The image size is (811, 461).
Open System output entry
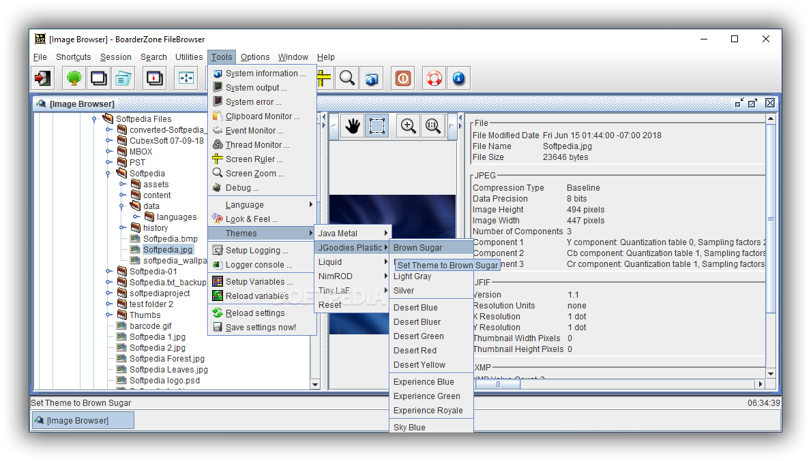pyautogui.click(x=262, y=88)
